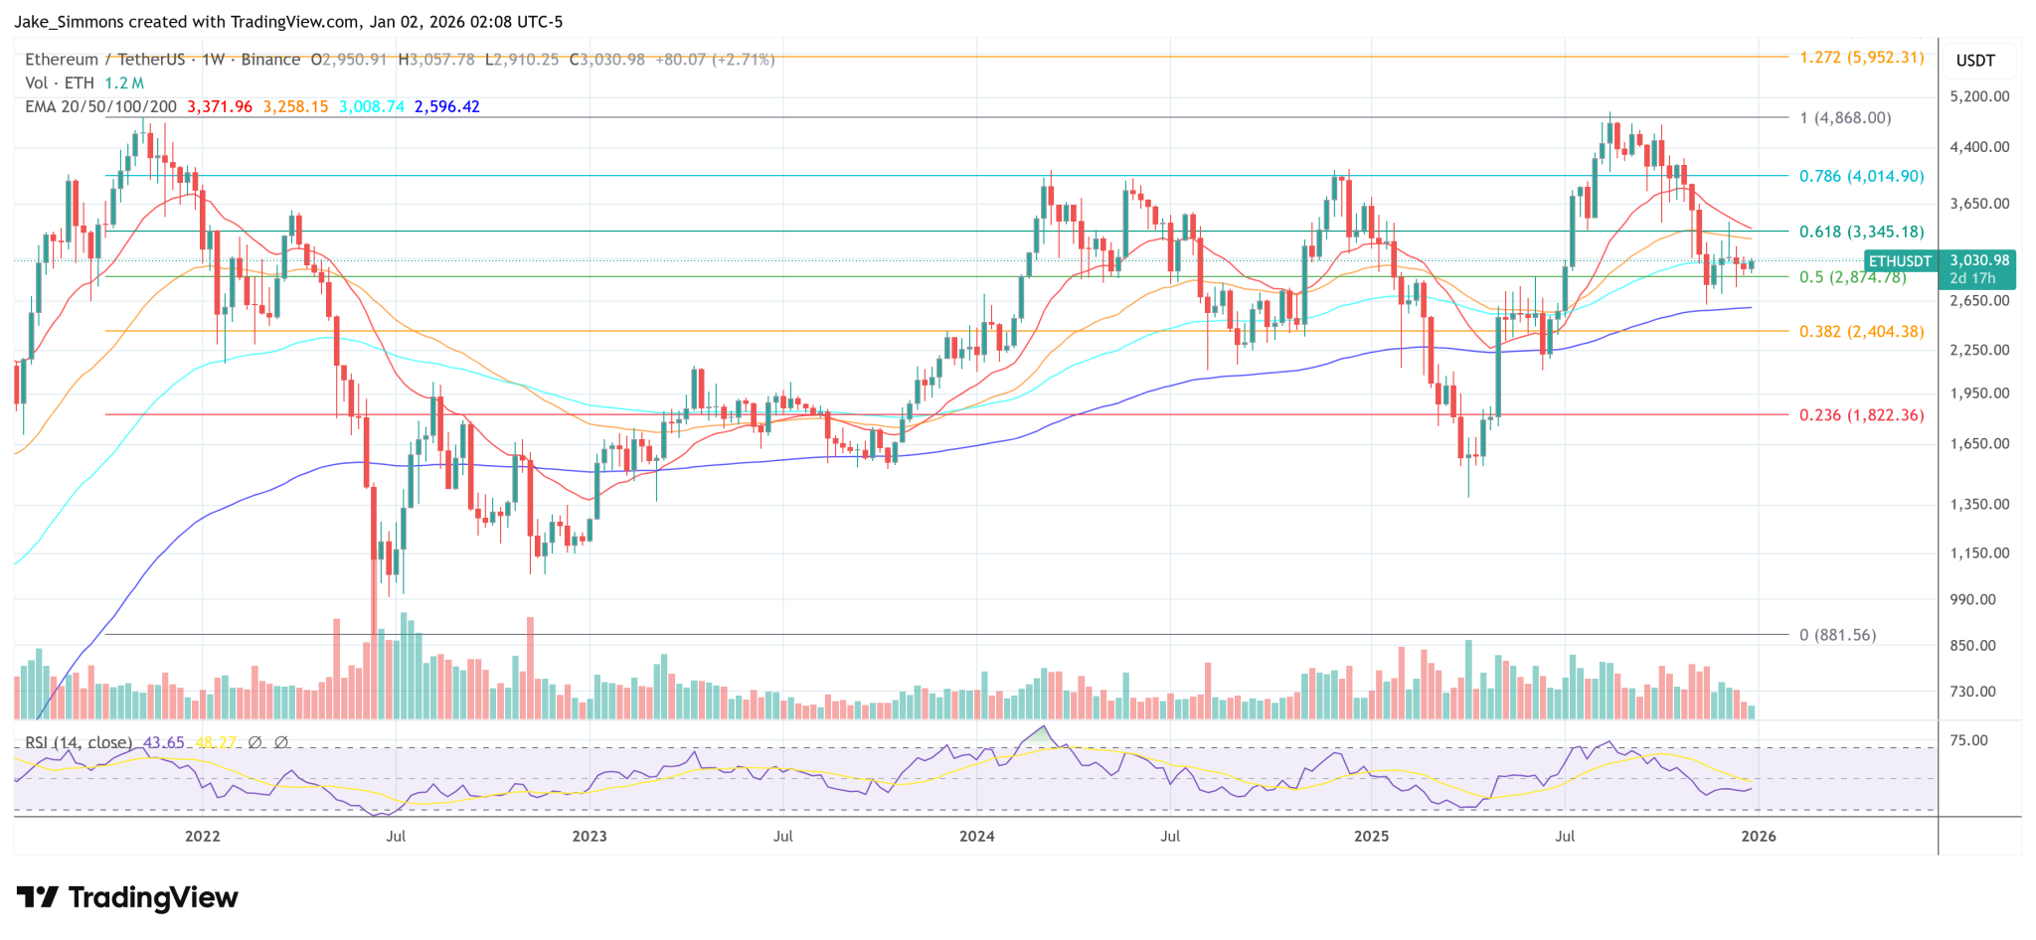The image size is (2036, 940).
Task: Click the red EMA 20 value 3,371.96
Action: pyautogui.click(x=220, y=106)
